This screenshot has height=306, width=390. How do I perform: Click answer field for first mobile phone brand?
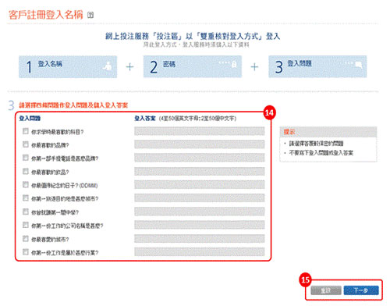(x=200, y=158)
